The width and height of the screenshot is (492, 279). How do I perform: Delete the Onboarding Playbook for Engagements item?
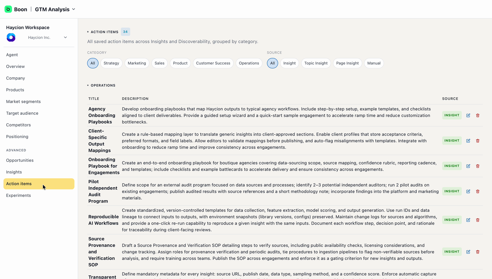478,166
